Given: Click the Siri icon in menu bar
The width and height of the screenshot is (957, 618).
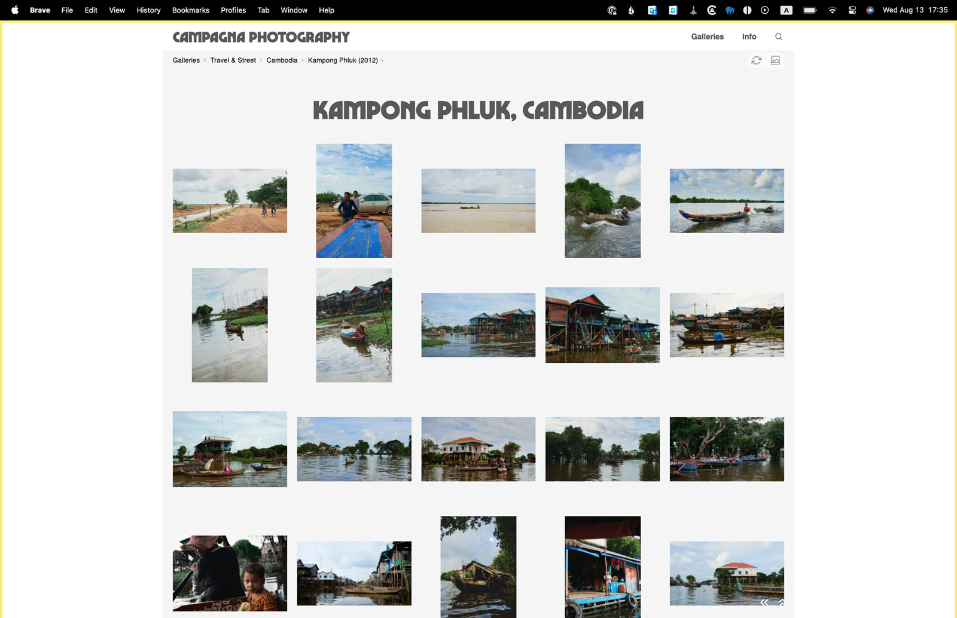Looking at the screenshot, I should tap(870, 10).
